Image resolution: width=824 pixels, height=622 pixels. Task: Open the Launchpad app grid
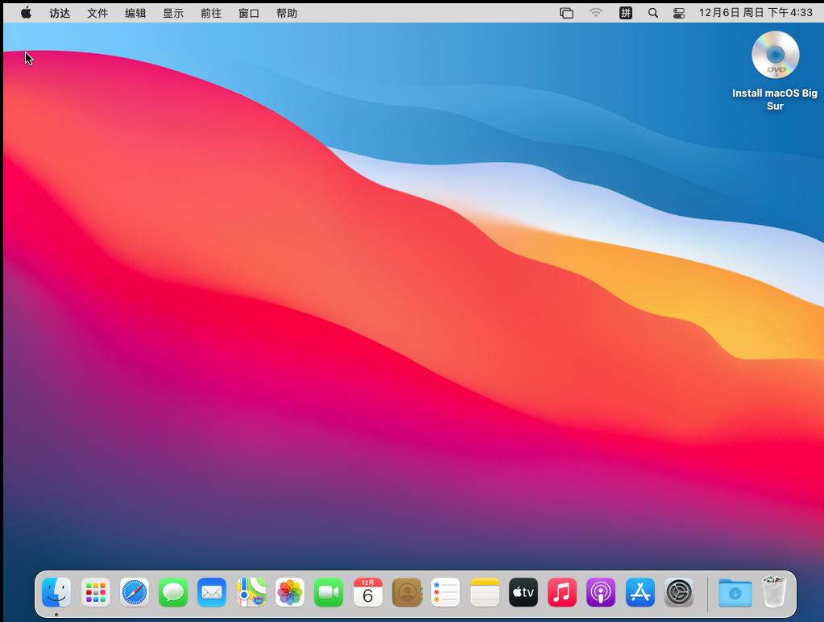coord(96,593)
